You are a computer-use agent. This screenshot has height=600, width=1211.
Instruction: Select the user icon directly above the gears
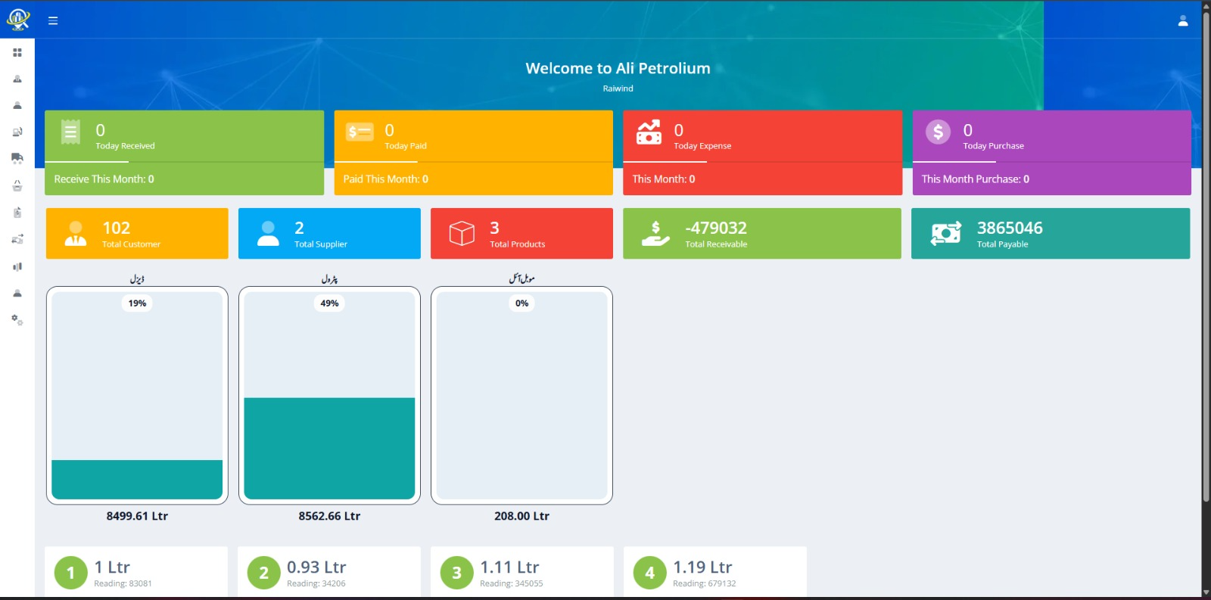[x=17, y=293]
